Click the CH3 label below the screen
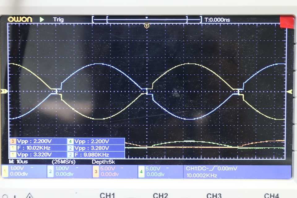The image size is (297, 198). tap(214, 195)
